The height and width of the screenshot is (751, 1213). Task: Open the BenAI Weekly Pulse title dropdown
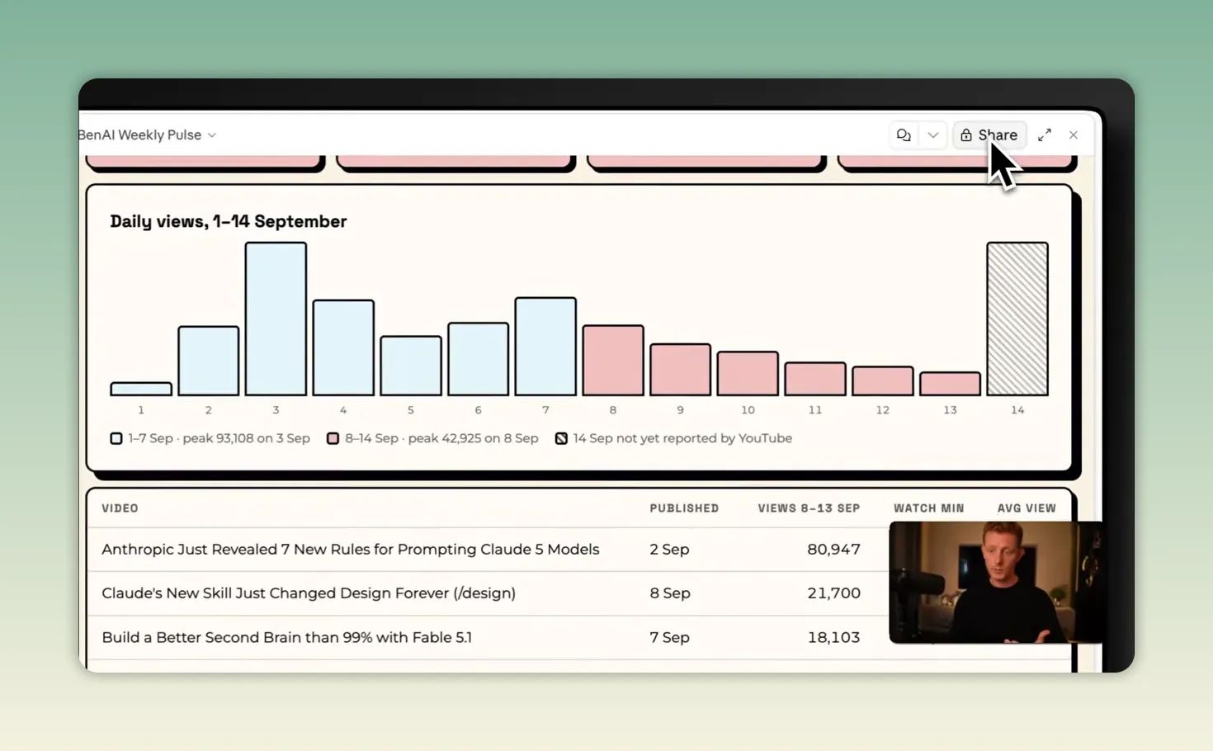pos(147,135)
